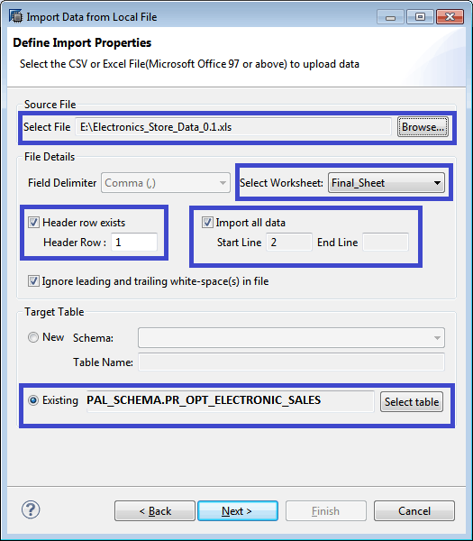The image size is (473, 541).
Task: Close the dialog with the red X
Action: point(450,17)
